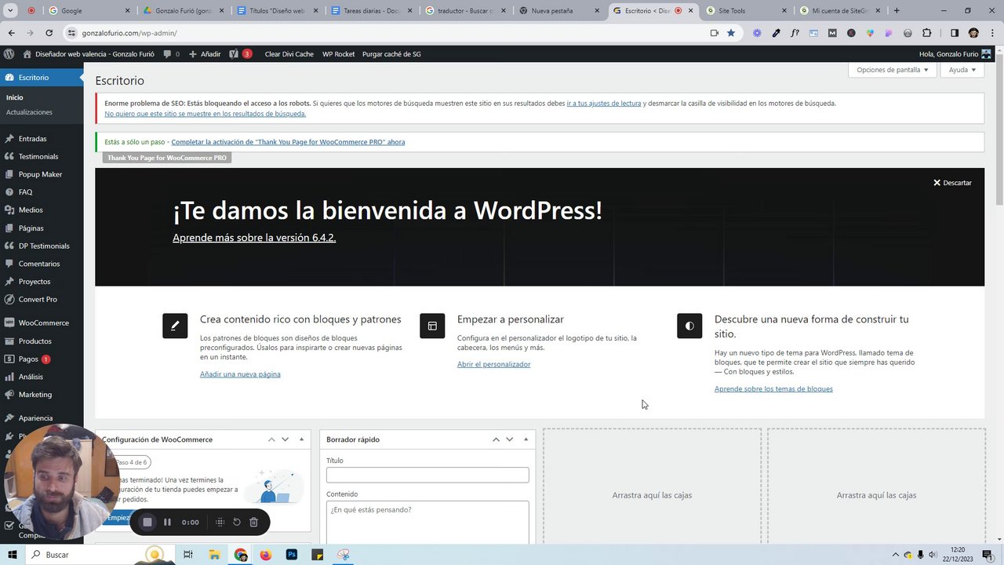Restart the recording with the undo arrow
This screenshot has width=1004, height=565.
[237, 522]
